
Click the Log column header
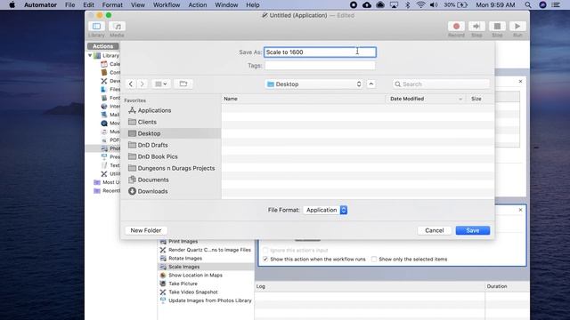pos(370,286)
